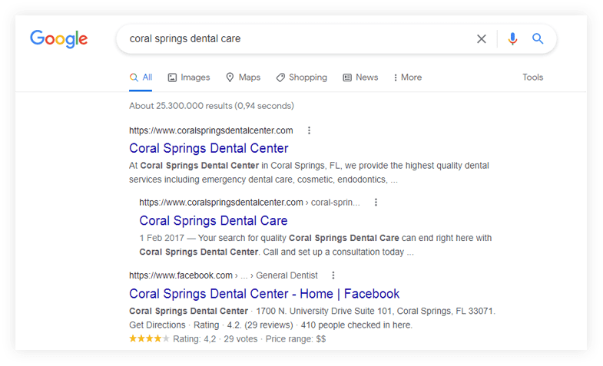
Task: Click the https://www.facebook.com breadcrumb URL
Action: [181, 275]
